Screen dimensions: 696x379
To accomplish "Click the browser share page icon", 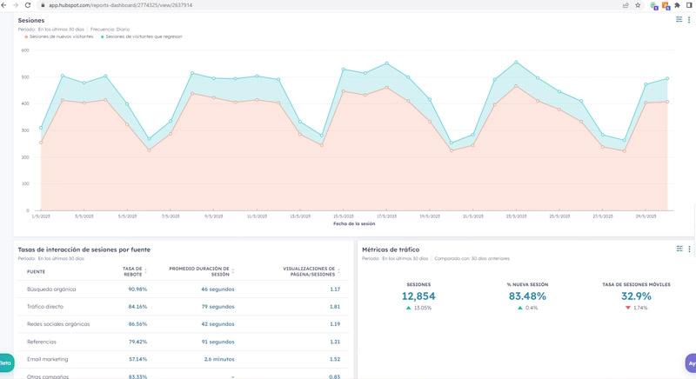I will pyautogui.click(x=625, y=5).
